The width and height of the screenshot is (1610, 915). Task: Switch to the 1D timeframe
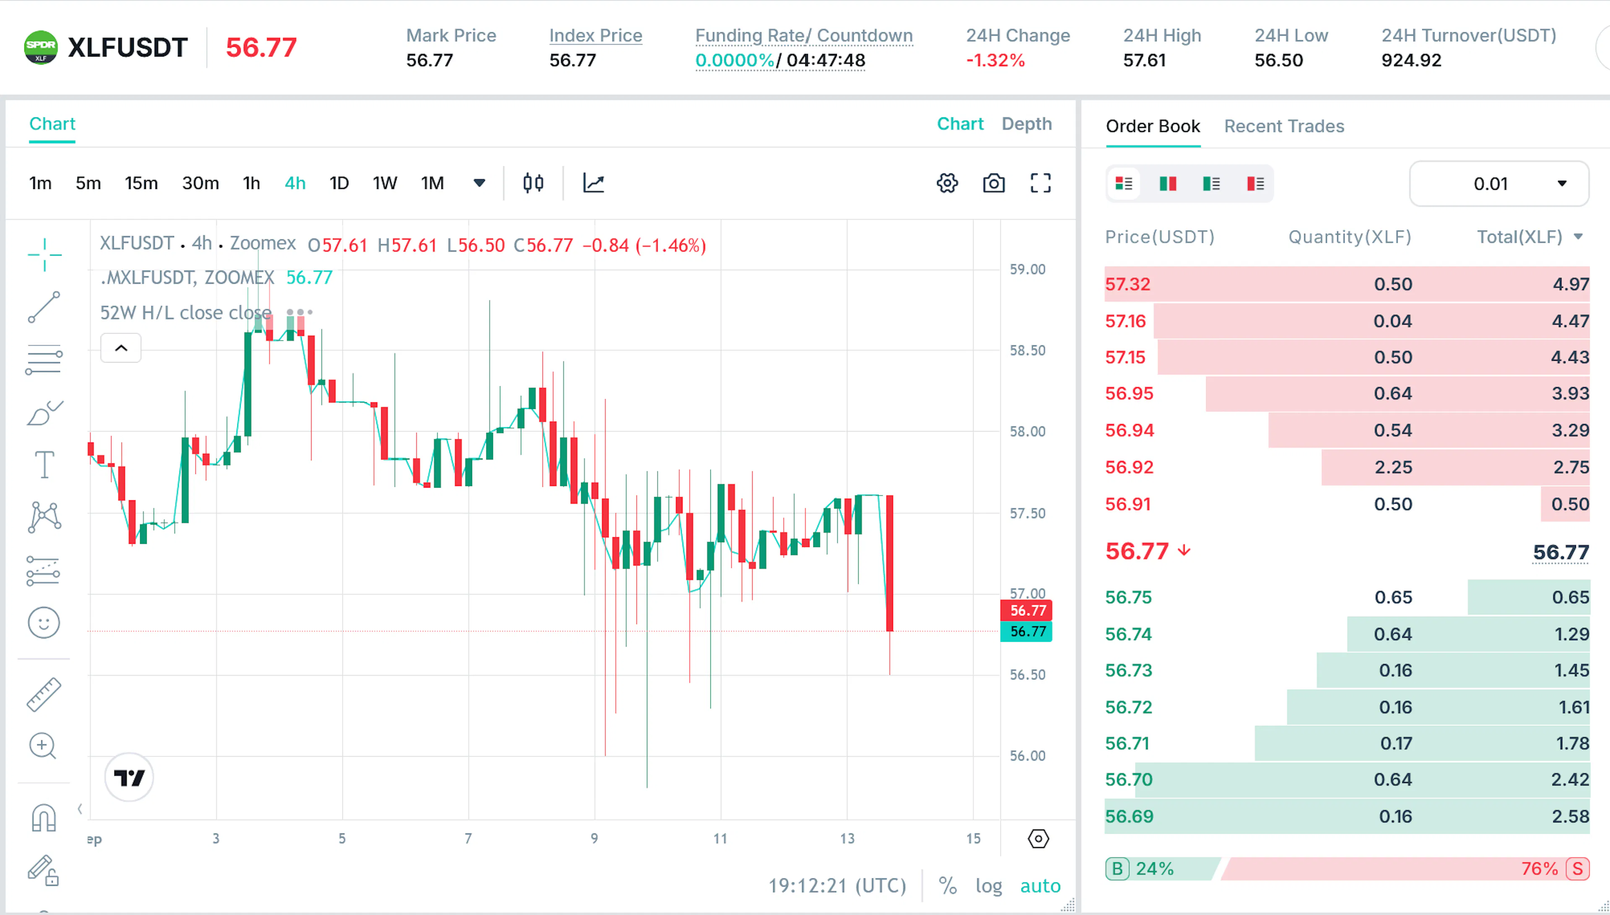(339, 183)
